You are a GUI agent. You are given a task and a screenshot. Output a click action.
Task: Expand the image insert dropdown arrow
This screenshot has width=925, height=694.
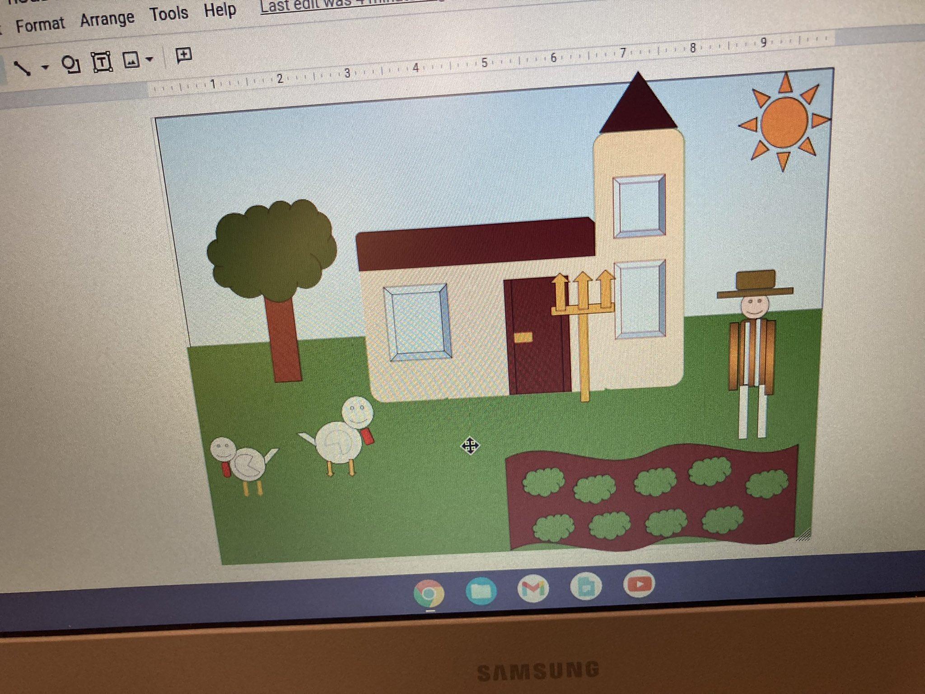click(150, 59)
